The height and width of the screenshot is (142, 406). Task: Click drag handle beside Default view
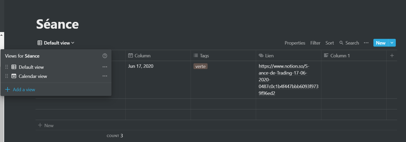click(7, 67)
